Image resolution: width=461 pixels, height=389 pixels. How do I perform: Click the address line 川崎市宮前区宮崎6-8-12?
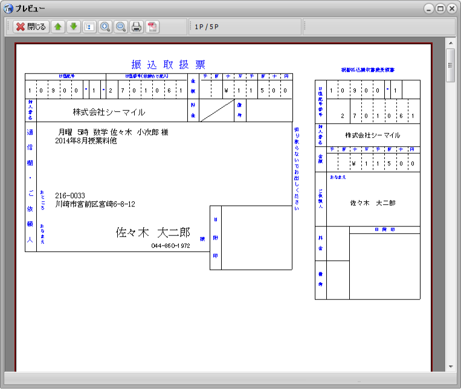95,204
